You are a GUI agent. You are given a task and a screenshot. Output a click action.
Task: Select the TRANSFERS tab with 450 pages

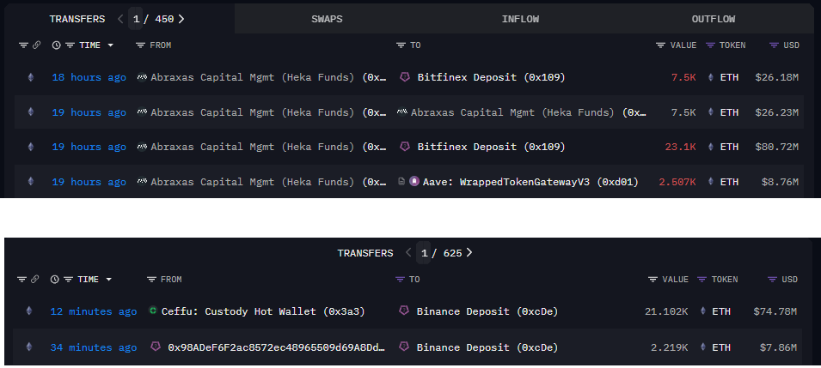pyautogui.click(x=77, y=19)
